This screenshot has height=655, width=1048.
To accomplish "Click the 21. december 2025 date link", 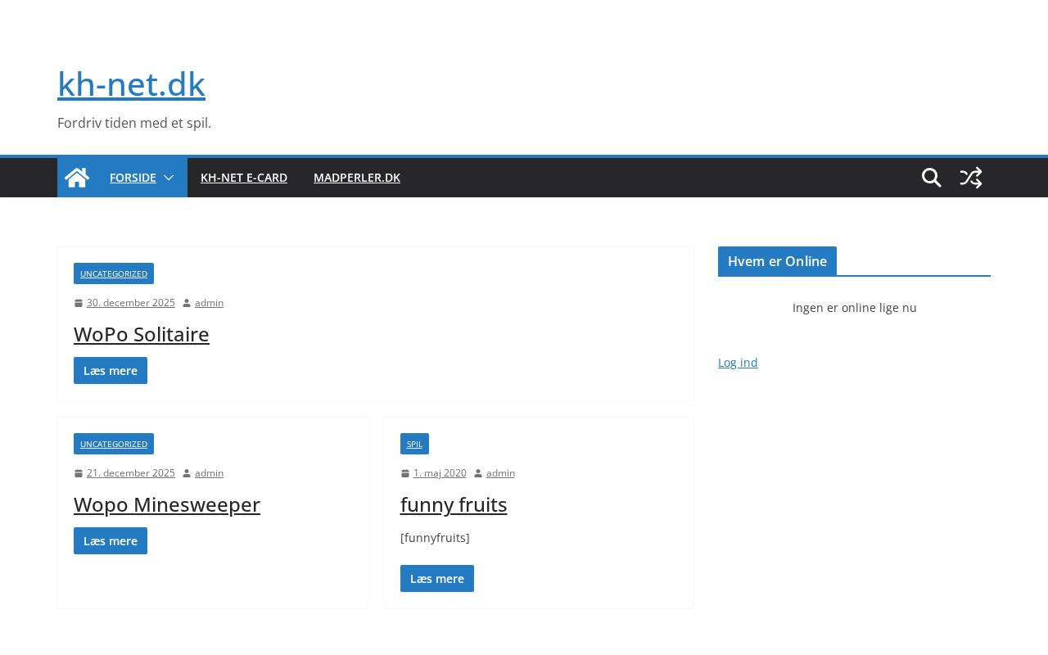I will pos(131,473).
